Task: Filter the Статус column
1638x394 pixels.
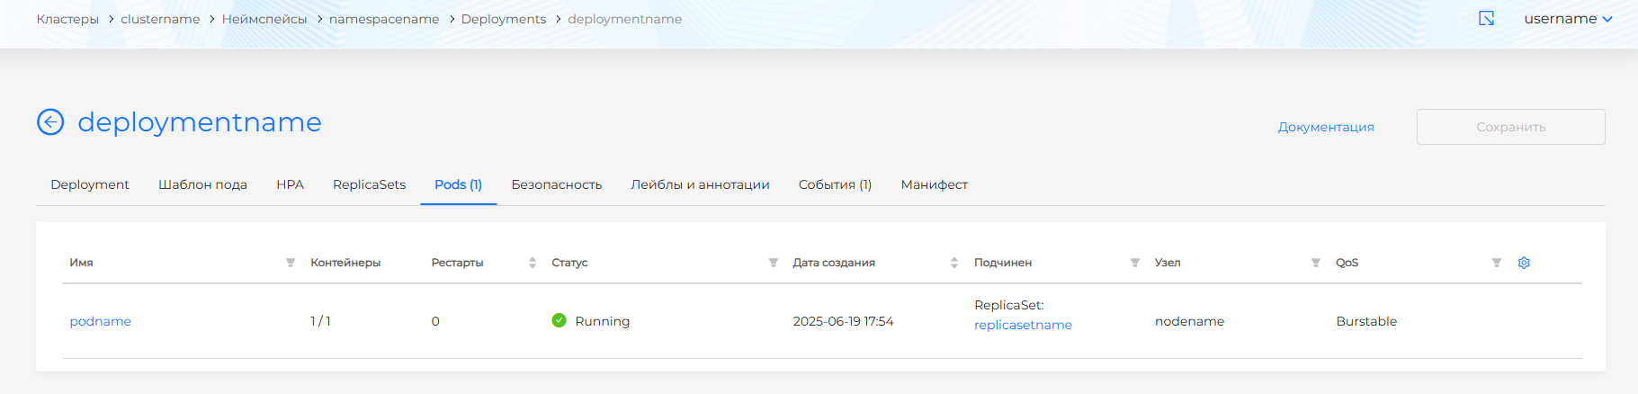Action: pyautogui.click(x=773, y=263)
